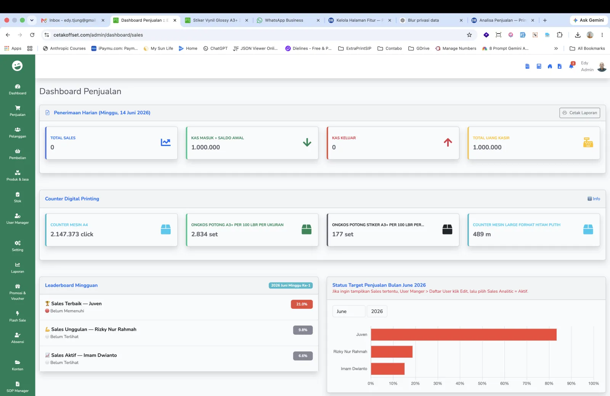
Task: Switch to the Inbox Gmail tab
Action: pos(73,20)
